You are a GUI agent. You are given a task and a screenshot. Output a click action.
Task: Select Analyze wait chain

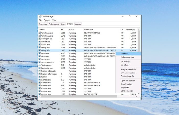(129, 69)
